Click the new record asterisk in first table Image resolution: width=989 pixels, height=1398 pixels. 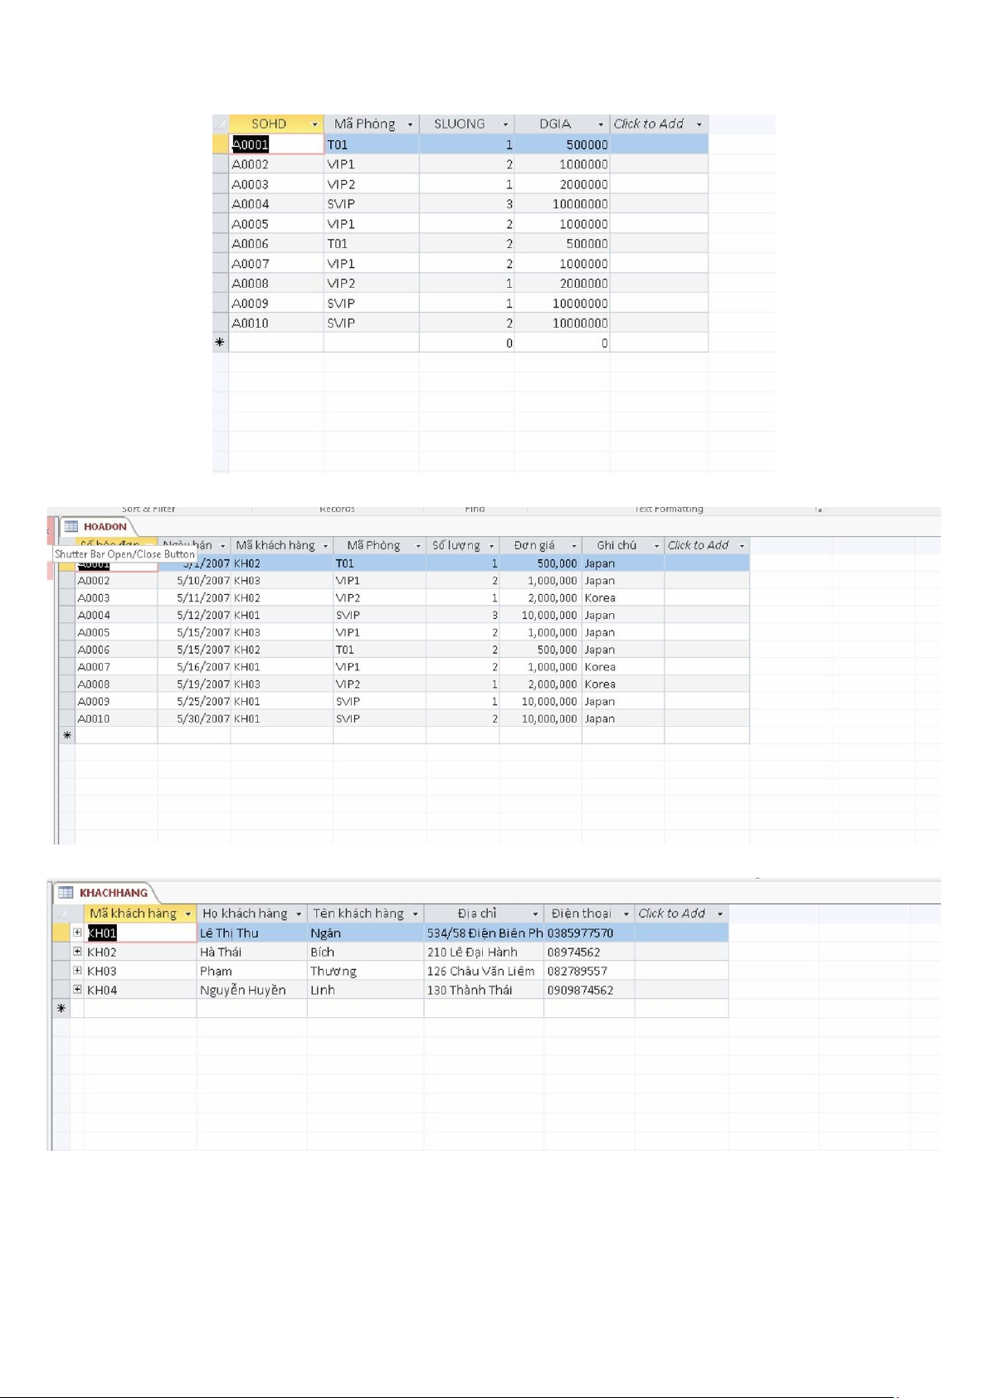pyautogui.click(x=220, y=343)
